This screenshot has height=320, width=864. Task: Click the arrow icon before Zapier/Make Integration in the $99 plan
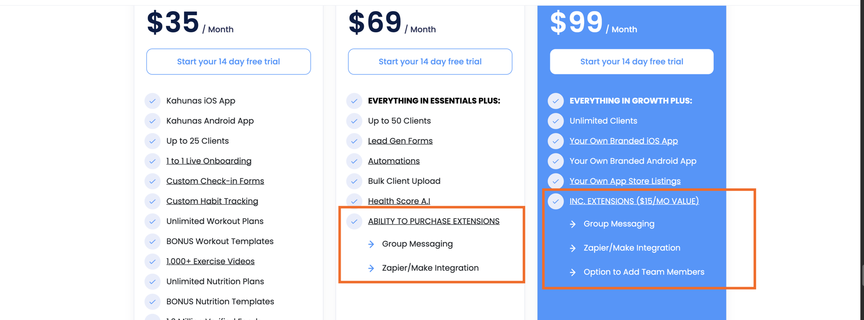[x=572, y=248]
